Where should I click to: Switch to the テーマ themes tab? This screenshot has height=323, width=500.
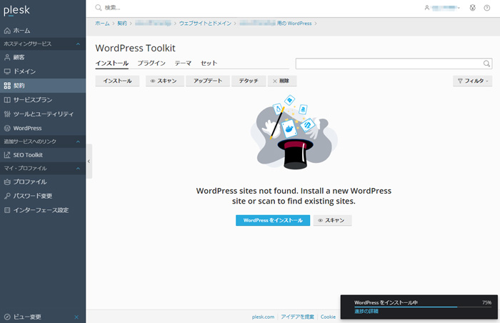183,64
